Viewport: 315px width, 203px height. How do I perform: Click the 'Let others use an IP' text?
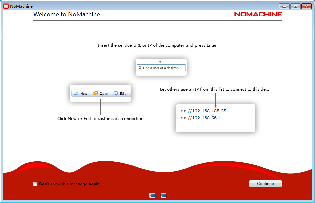(214, 89)
